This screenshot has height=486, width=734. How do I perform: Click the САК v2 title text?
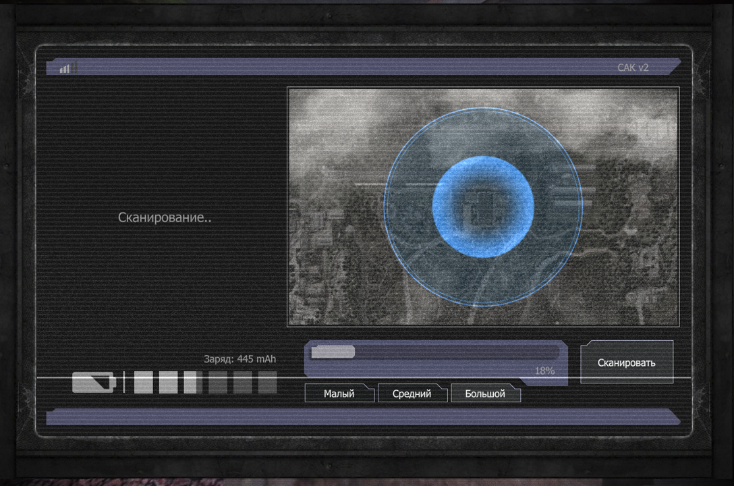pyautogui.click(x=633, y=67)
